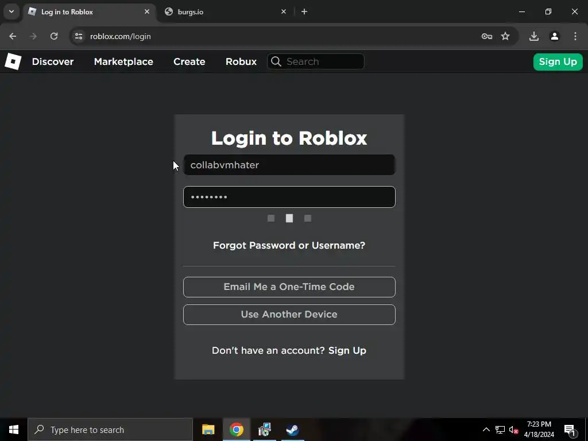The image size is (588, 441).
Task: Click Forgot Password or Username link
Action: click(289, 246)
